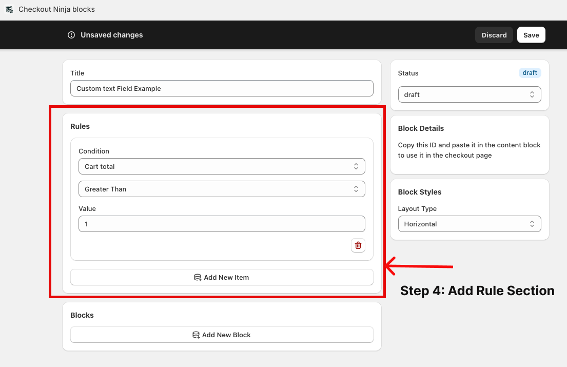Save the block changes
This screenshot has width=567, height=367.
click(531, 35)
